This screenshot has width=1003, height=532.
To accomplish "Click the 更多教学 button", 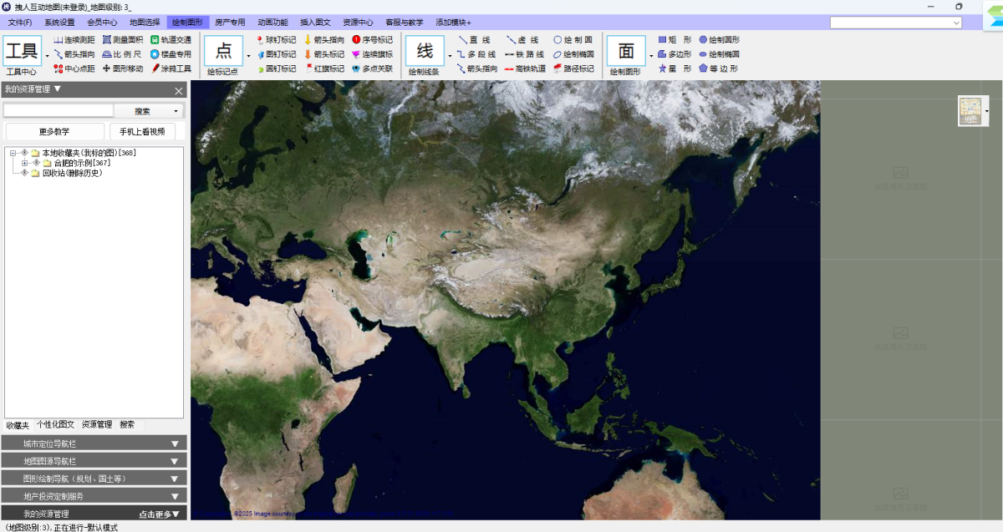I will pyautogui.click(x=54, y=131).
